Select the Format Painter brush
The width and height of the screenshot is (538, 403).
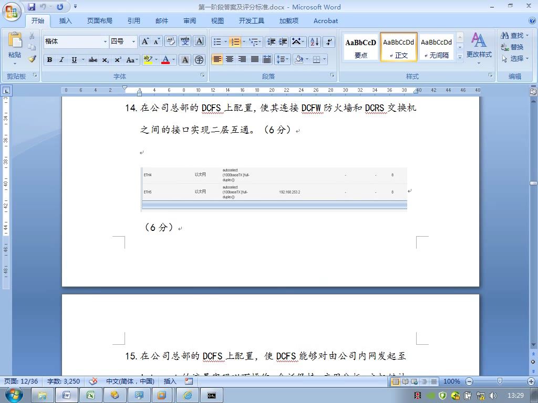(x=32, y=59)
